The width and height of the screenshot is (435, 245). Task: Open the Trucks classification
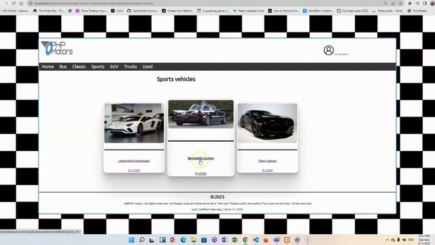pyautogui.click(x=130, y=67)
